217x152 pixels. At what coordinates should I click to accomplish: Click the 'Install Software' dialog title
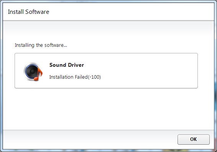coord(28,12)
